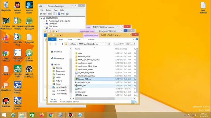This screenshot has width=211, height=118.
Task: Switch to Share ribbon tab
Action: coord(70,39)
